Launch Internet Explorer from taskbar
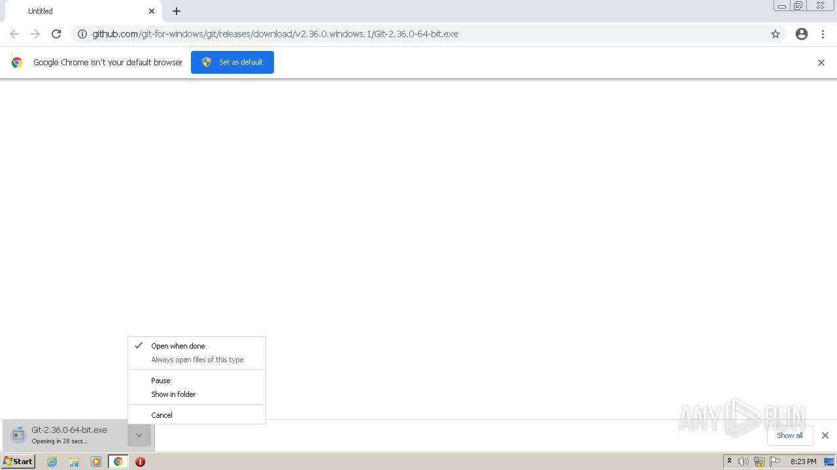This screenshot has height=470, width=837. point(52,462)
